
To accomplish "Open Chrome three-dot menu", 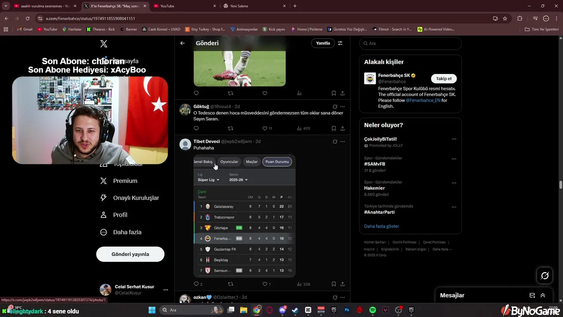I will pos(557,18).
